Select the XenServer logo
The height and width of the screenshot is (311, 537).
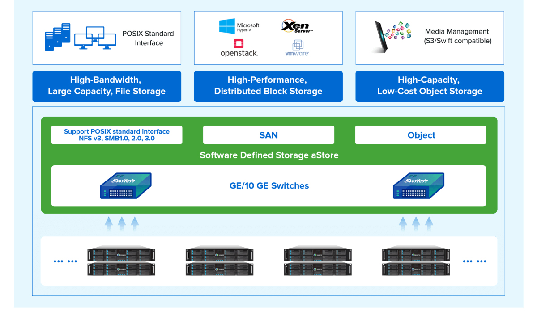298,25
